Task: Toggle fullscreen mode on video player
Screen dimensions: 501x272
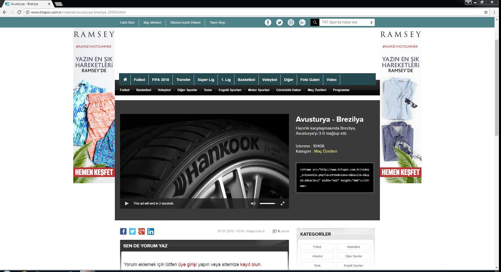Action: [282, 203]
